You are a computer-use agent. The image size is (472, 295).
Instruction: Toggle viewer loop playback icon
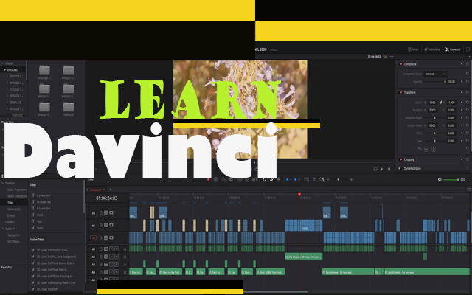click(x=375, y=169)
